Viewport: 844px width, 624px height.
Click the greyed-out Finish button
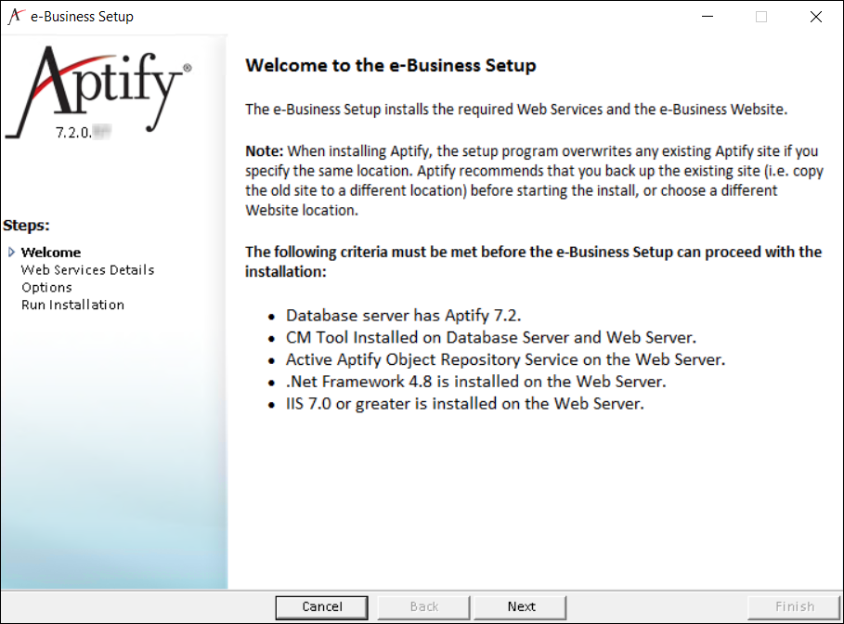[x=794, y=606]
